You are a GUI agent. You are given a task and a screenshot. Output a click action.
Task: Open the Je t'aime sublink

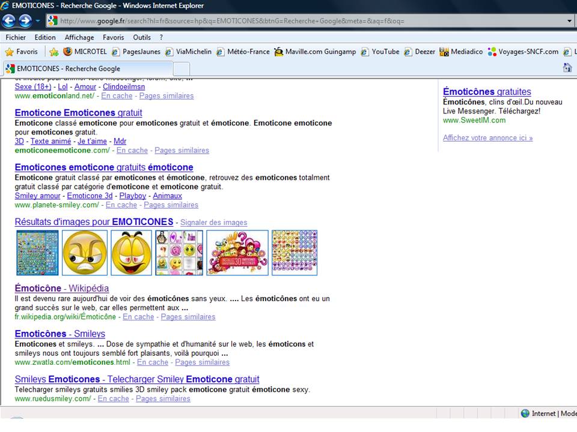click(x=93, y=142)
